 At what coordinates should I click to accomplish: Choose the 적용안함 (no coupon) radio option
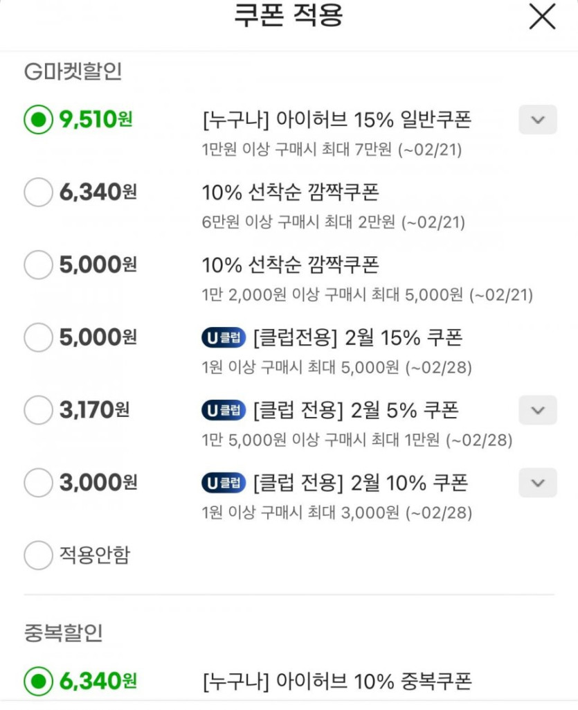(x=38, y=555)
